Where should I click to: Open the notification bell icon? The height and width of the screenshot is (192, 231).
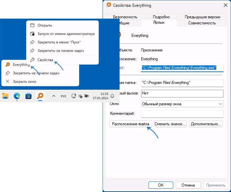coord(112,96)
